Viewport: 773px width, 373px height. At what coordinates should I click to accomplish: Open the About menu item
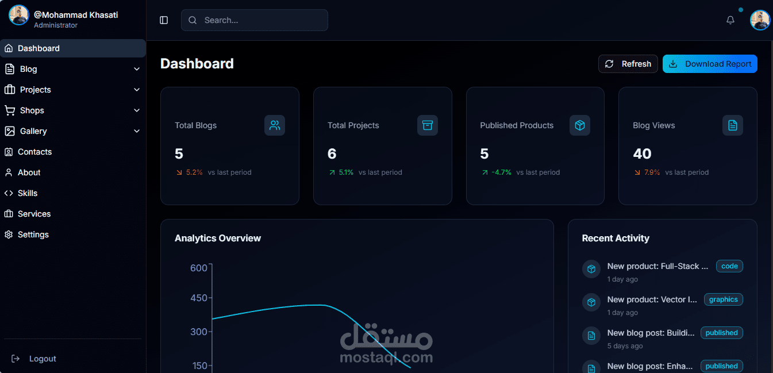point(73,172)
